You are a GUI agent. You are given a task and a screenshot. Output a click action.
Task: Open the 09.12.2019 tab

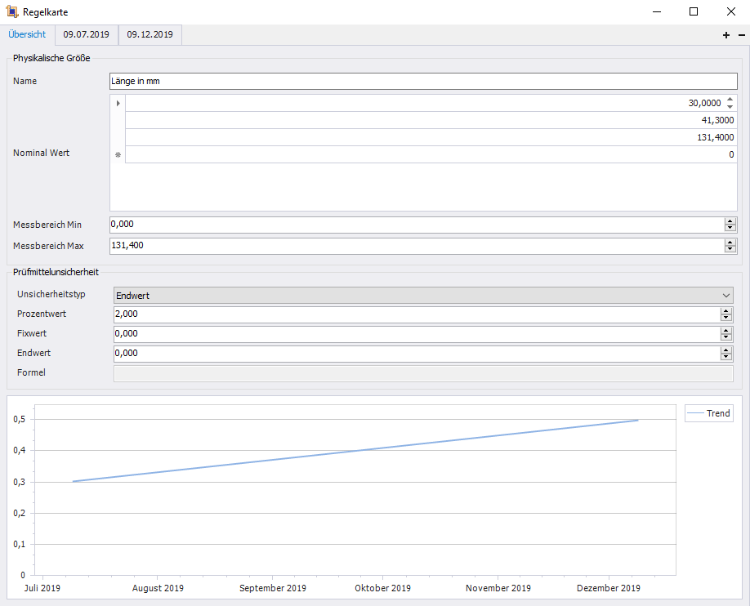click(x=150, y=34)
